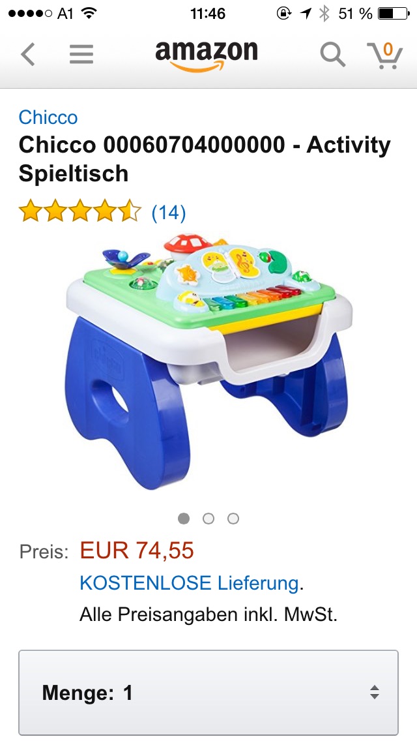417x741 pixels.
Task: Tap the star rating icons
Action: point(79,211)
